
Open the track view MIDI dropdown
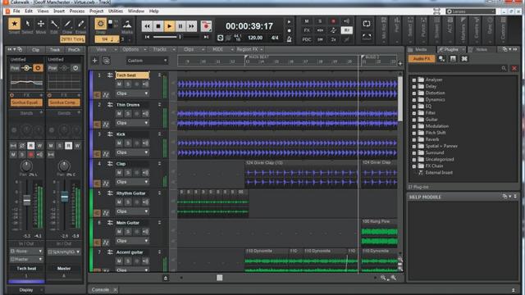pyautogui.click(x=222, y=49)
